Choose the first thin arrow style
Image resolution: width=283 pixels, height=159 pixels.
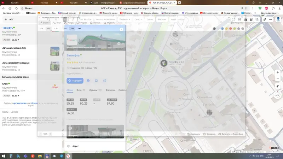click(x=41, y=29)
